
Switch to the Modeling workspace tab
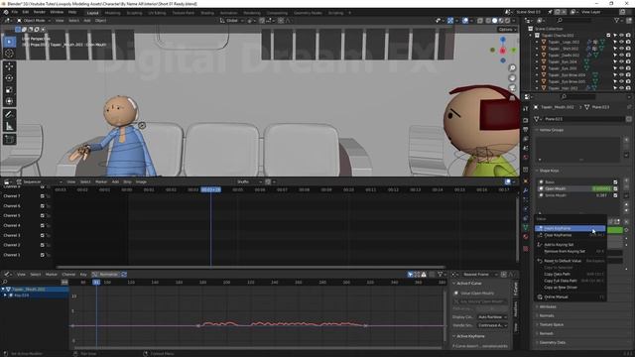[112, 13]
